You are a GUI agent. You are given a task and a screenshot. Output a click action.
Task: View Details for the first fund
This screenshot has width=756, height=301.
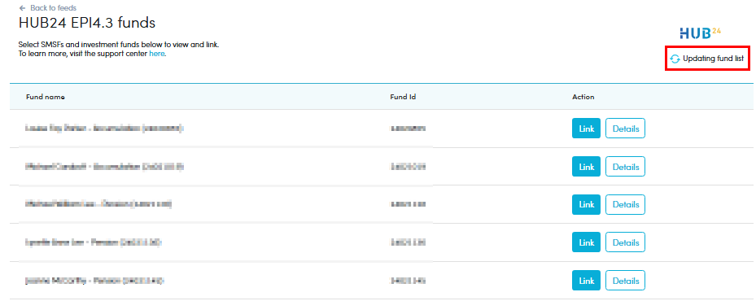tap(625, 129)
